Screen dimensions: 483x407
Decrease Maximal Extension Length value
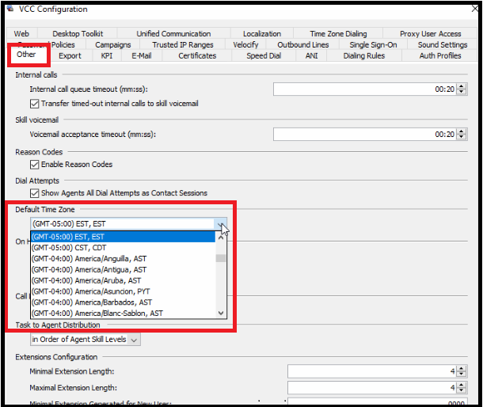point(461,390)
